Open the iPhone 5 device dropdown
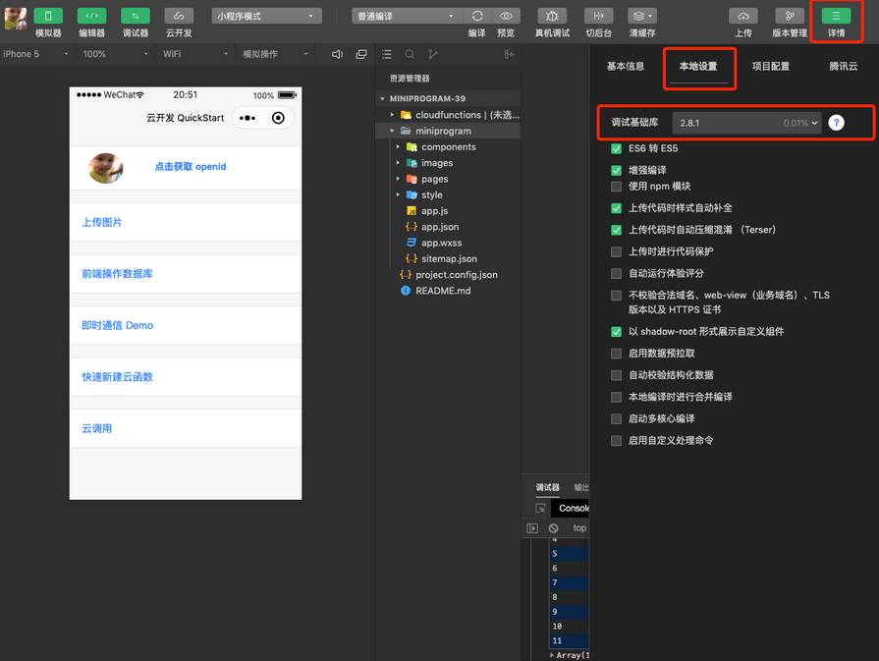This screenshot has height=661, width=879. point(36,54)
